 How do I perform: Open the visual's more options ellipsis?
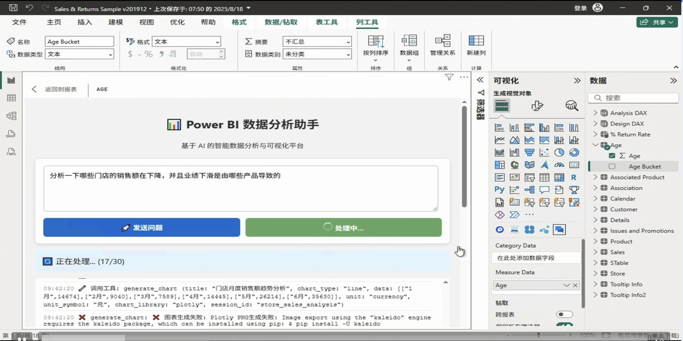464,77
